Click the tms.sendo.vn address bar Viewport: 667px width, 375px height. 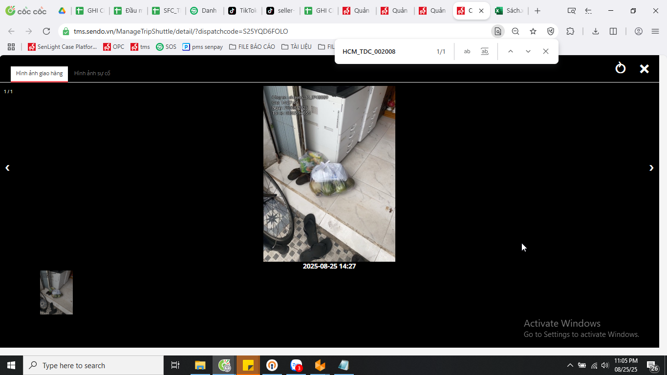(274, 31)
